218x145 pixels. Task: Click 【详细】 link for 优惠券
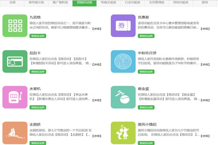[x=205, y=29]
